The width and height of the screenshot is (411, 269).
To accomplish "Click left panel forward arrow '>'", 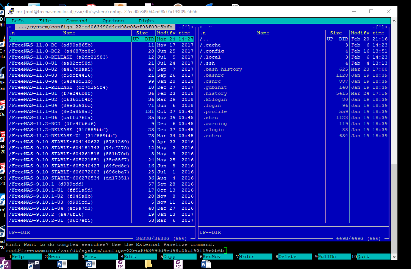I will (192, 27).
